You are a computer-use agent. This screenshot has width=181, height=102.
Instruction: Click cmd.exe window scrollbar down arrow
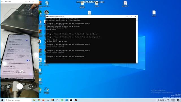[137, 63]
